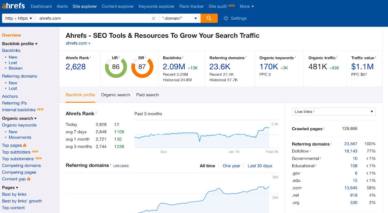Click the 18,143 Dofollow count
This screenshot has width=388, height=213.
(351, 151)
